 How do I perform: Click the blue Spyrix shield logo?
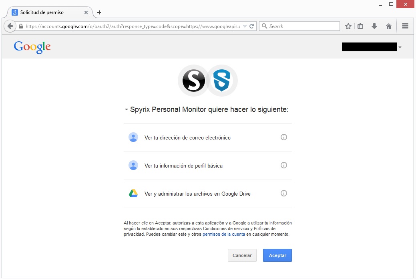[x=222, y=81]
